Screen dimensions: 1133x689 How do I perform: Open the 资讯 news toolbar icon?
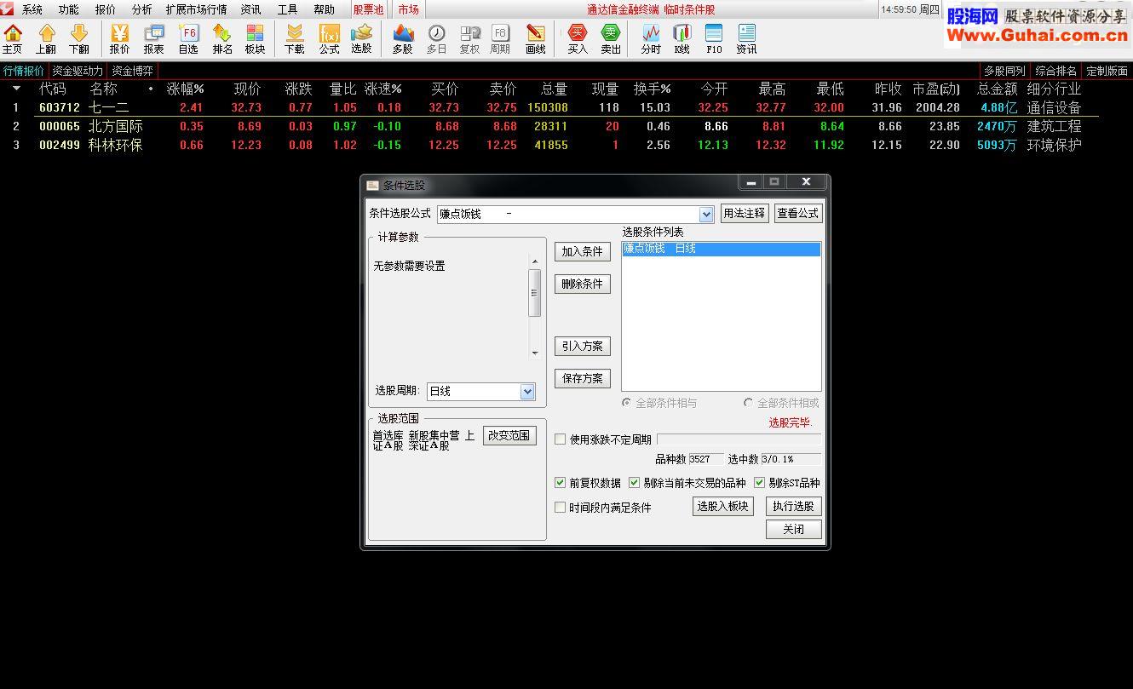click(x=746, y=38)
